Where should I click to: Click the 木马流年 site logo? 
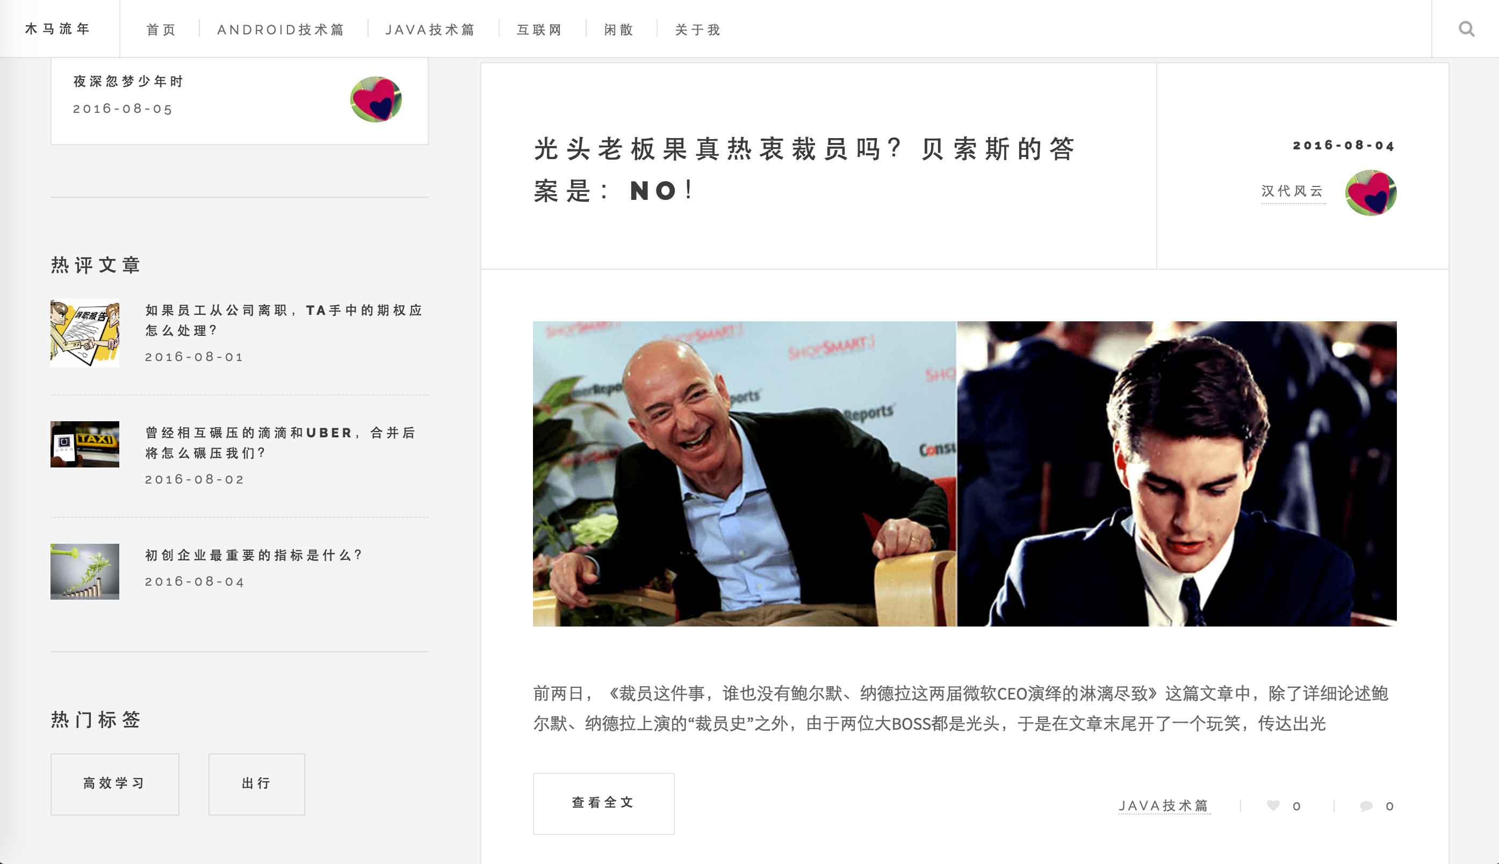[x=57, y=28]
